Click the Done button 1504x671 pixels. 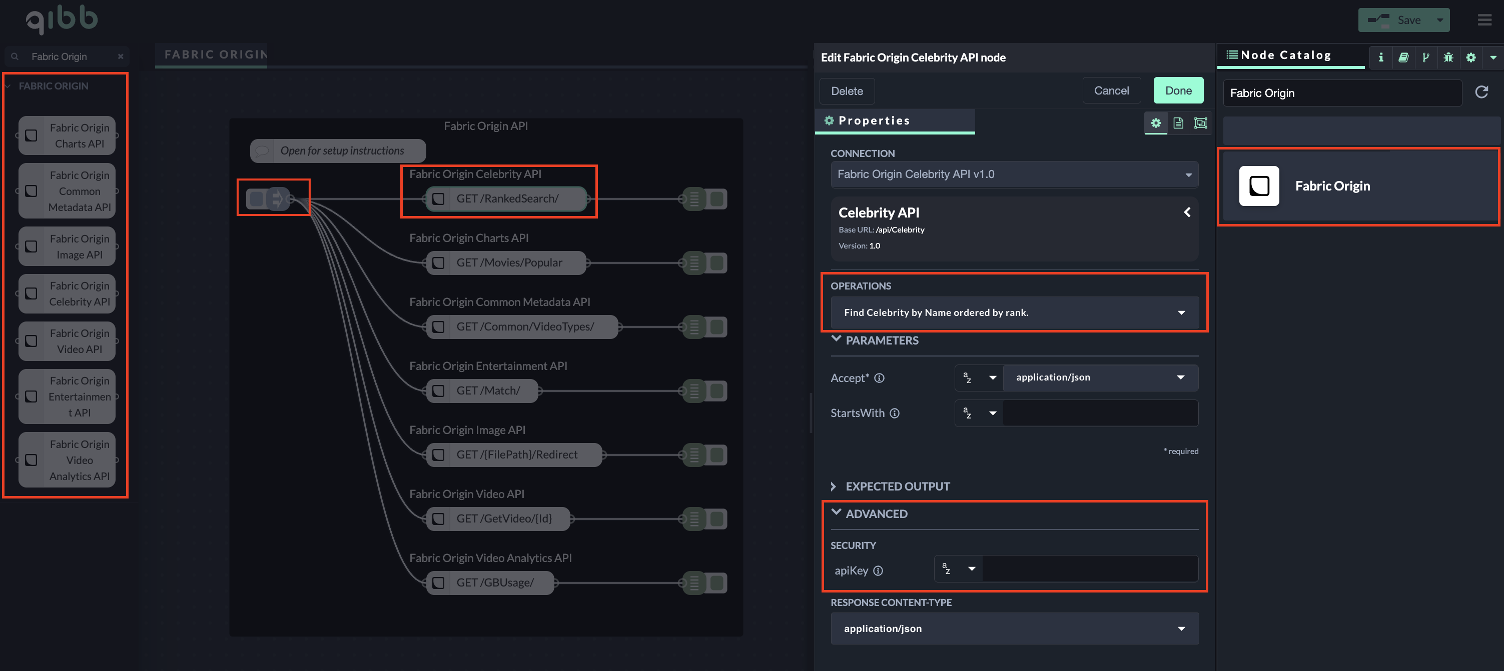click(x=1178, y=90)
